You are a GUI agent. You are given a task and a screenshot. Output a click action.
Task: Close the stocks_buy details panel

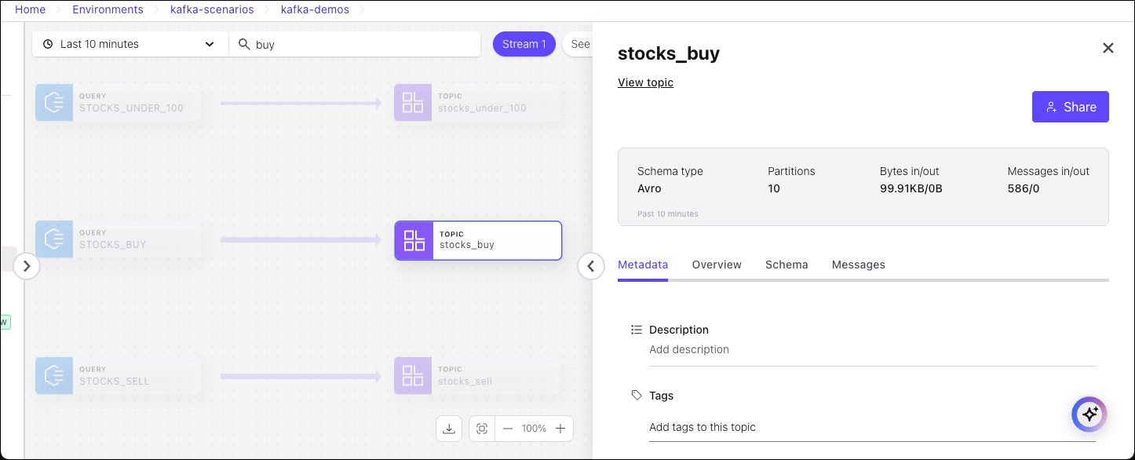pyautogui.click(x=1108, y=48)
